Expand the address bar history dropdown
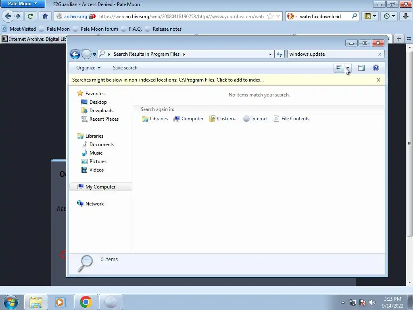 point(270,54)
